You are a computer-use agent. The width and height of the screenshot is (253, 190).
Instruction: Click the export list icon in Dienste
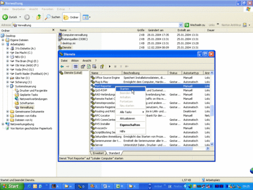(x=94, y=66)
